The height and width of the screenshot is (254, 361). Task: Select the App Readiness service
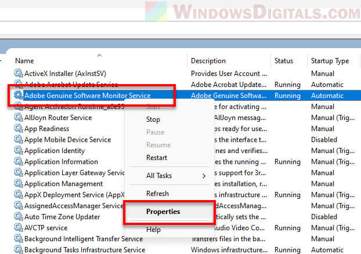coord(47,129)
